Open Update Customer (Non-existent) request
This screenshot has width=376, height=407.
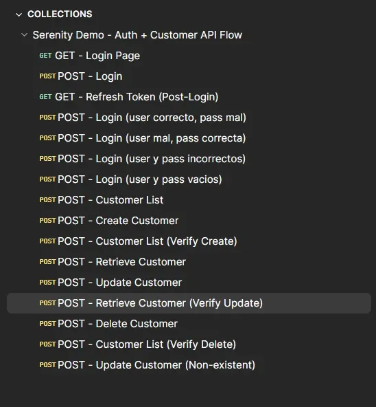point(156,365)
